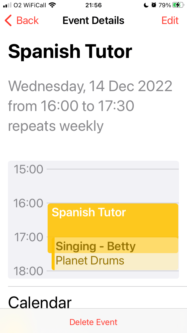Tap Edit to modify the event
The image size is (187, 333).
pos(170,20)
